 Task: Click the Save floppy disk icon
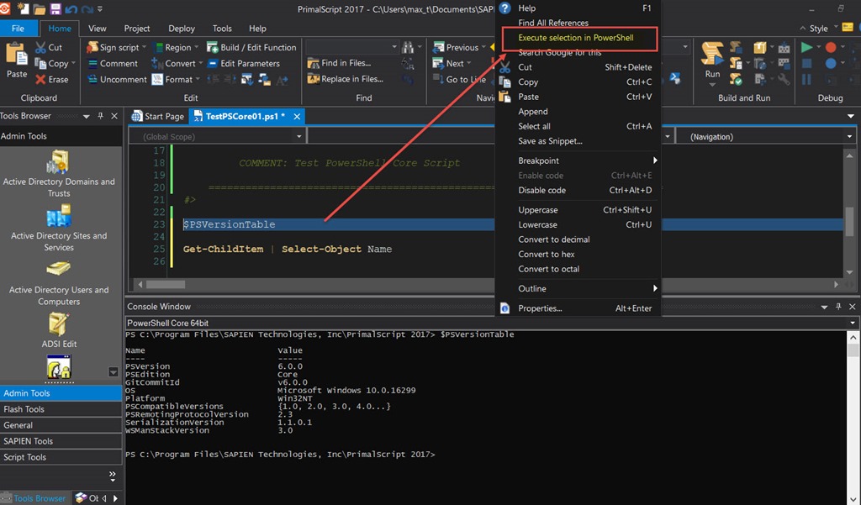[55, 8]
